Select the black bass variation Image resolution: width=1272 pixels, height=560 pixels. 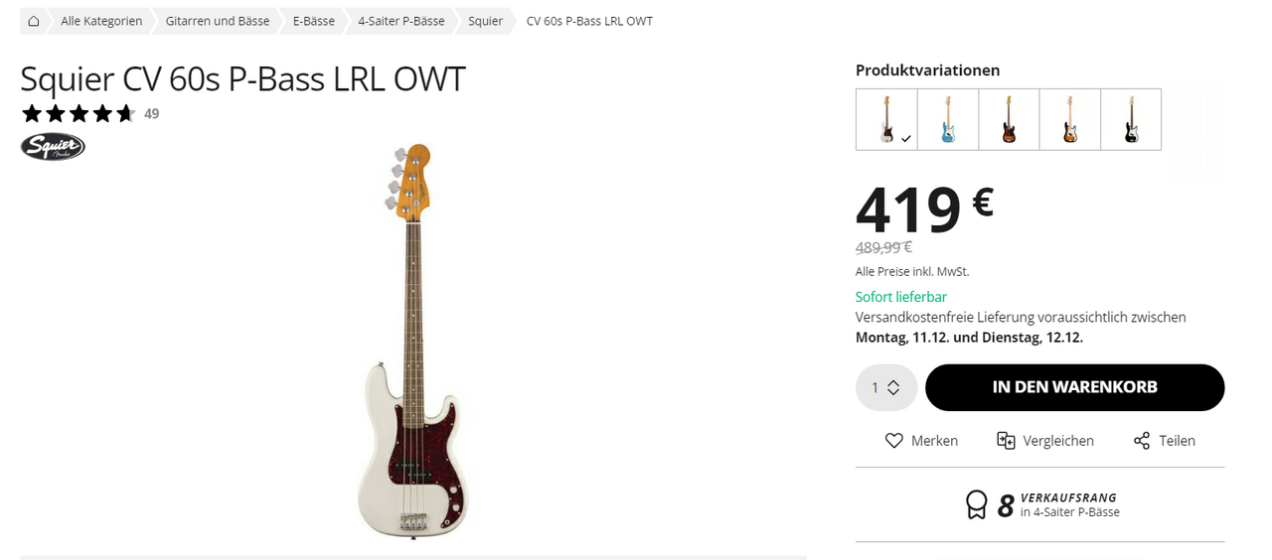pos(1131,120)
